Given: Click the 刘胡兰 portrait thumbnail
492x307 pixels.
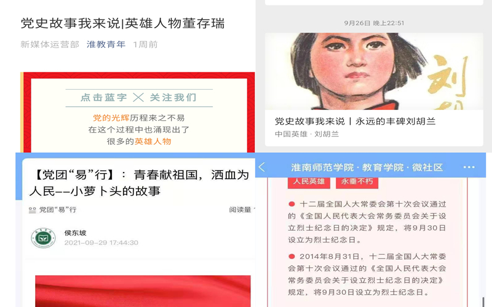Looking at the screenshot, I should (374, 71).
